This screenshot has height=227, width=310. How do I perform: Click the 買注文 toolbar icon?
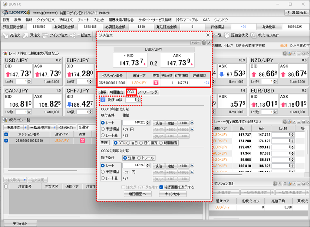click(25, 35)
